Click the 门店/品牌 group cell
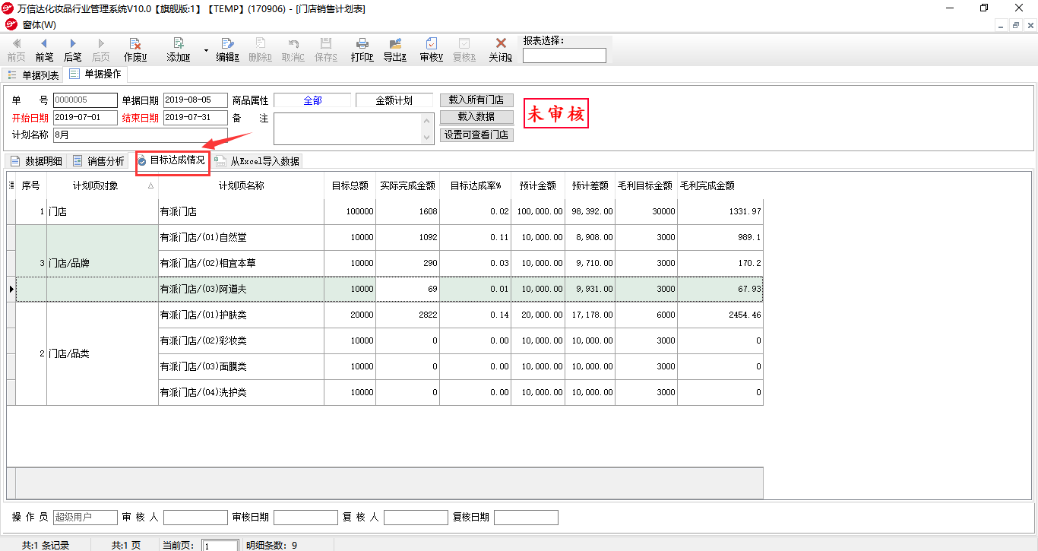The image size is (1038, 551). pos(103,263)
